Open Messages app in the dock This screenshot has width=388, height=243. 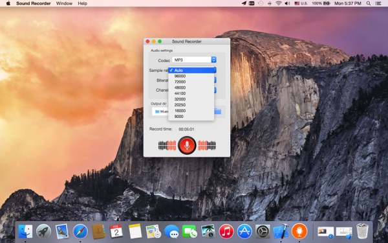171,232
